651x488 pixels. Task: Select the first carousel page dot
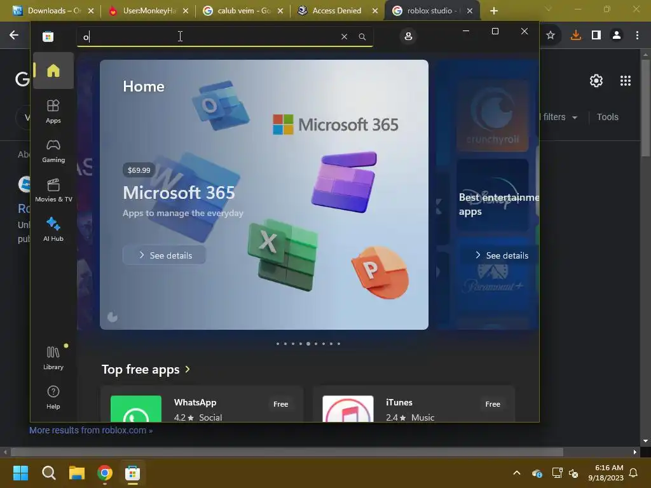pyautogui.click(x=278, y=344)
